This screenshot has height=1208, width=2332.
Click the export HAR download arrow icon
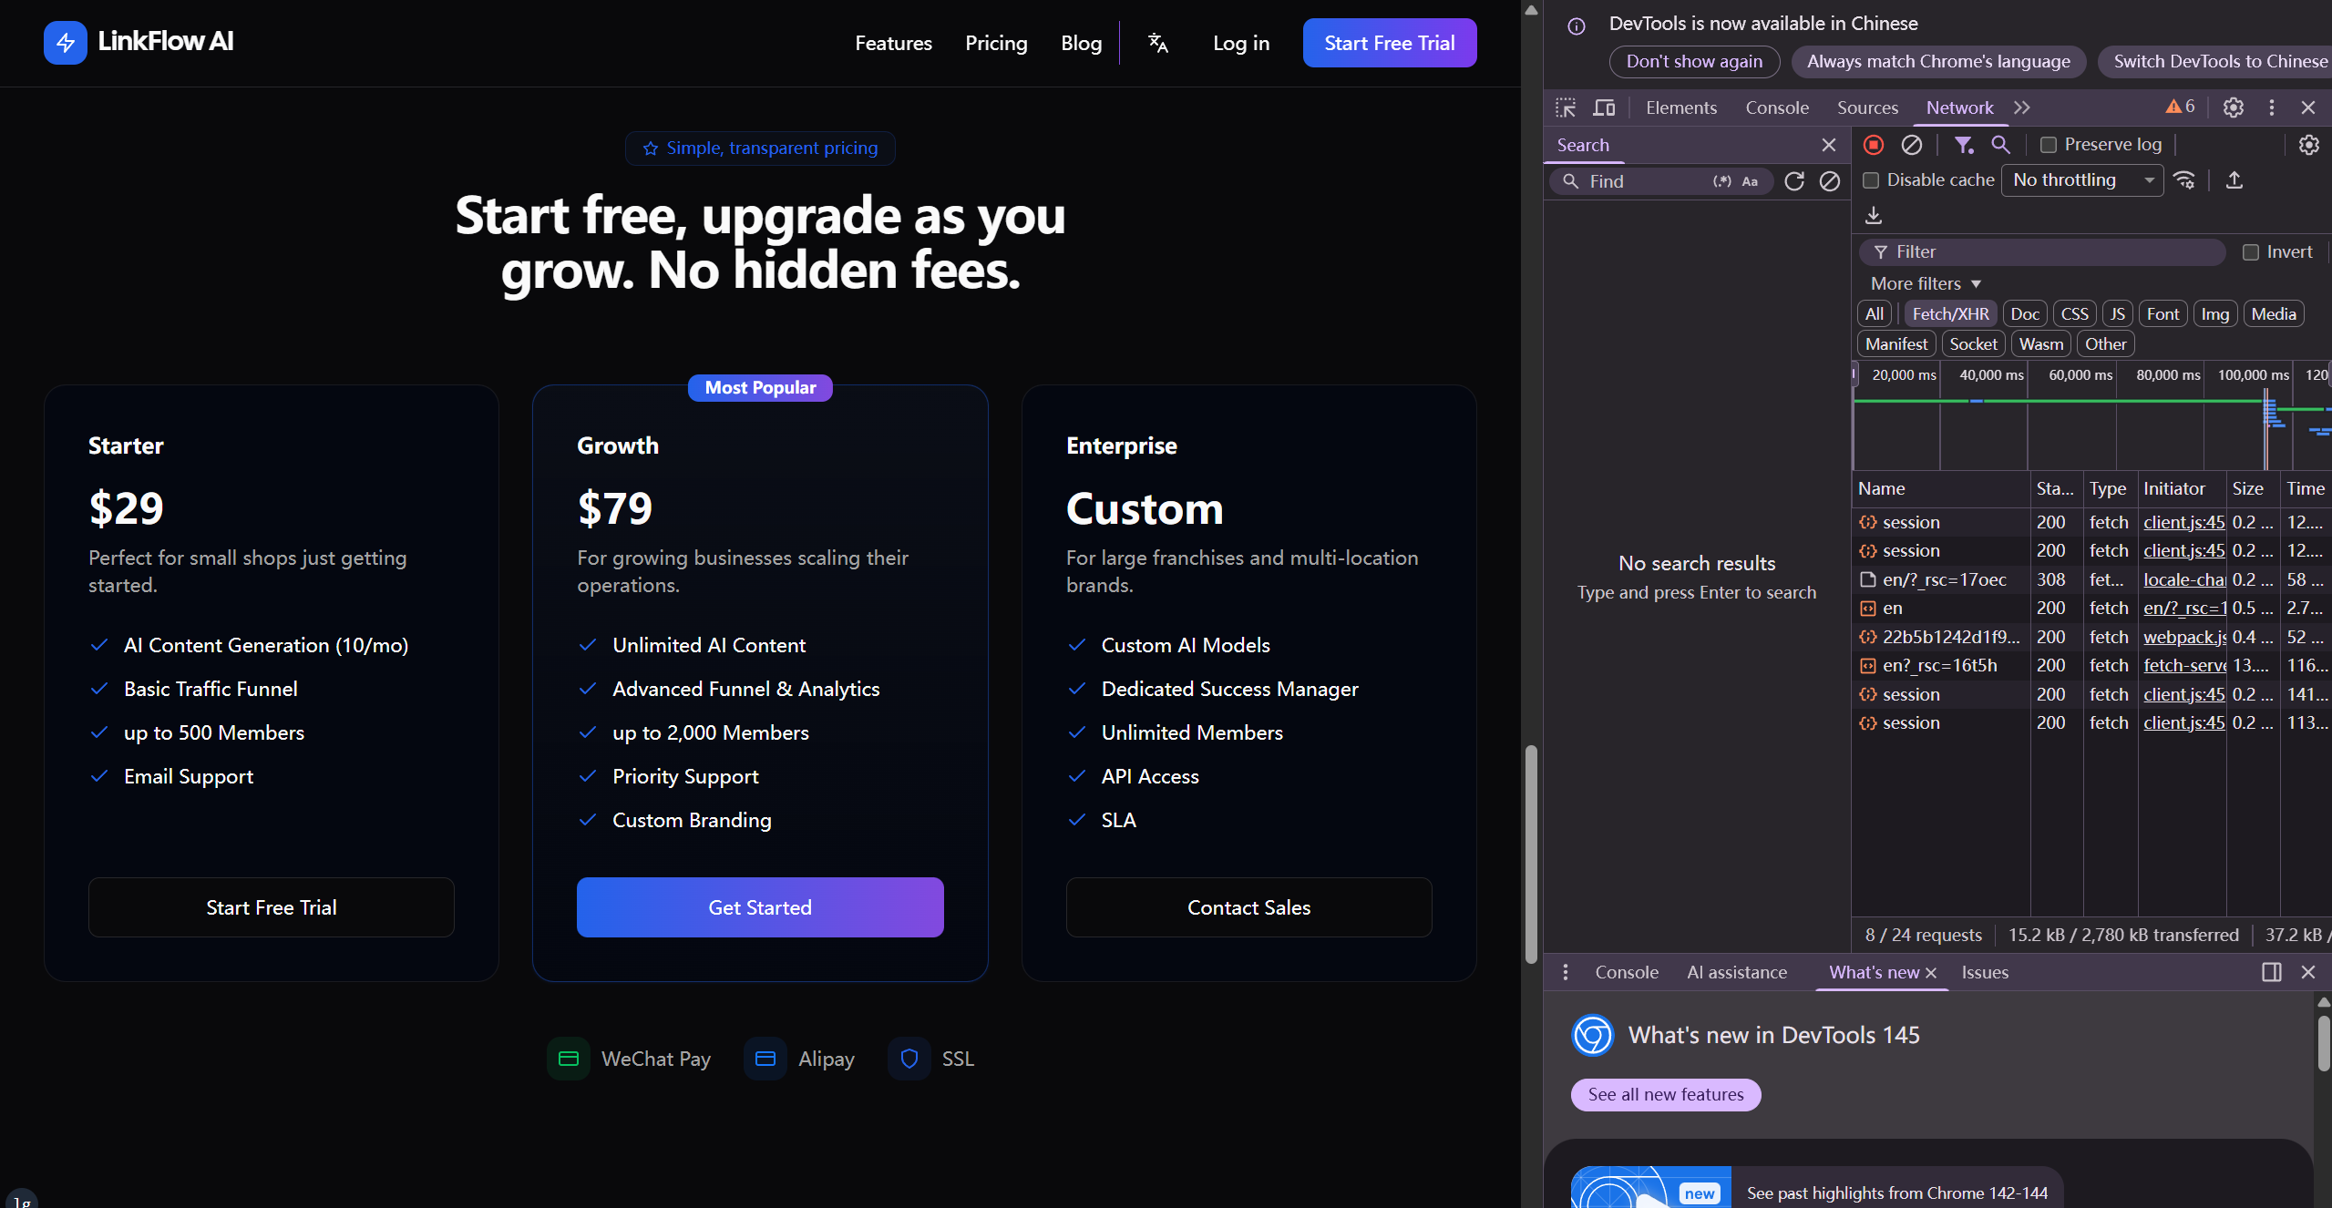pyautogui.click(x=1874, y=215)
